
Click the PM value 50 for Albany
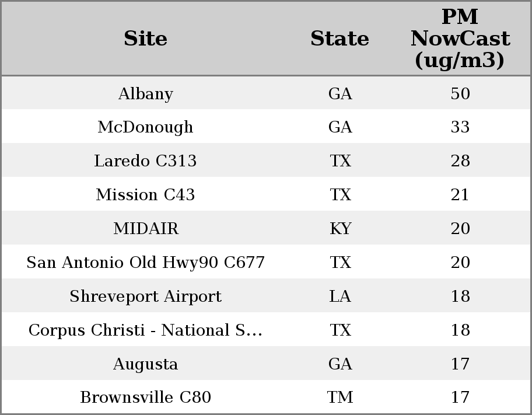pyautogui.click(x=460, y=94)
